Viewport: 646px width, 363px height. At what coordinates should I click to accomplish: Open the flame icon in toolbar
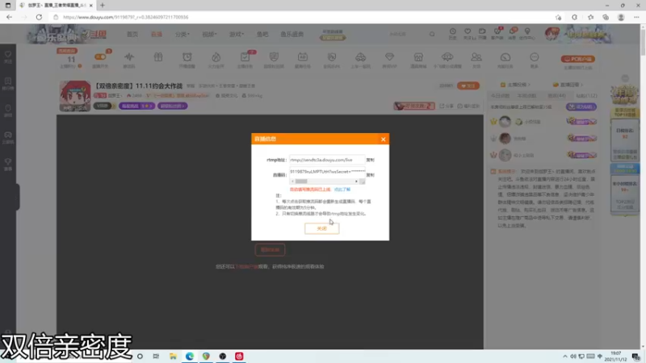pyautogui.click(x=216, y=57)
